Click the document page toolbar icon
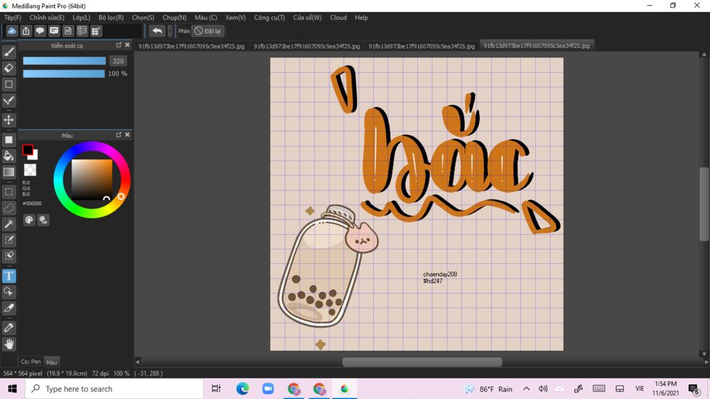 click(x=68, y=30)
